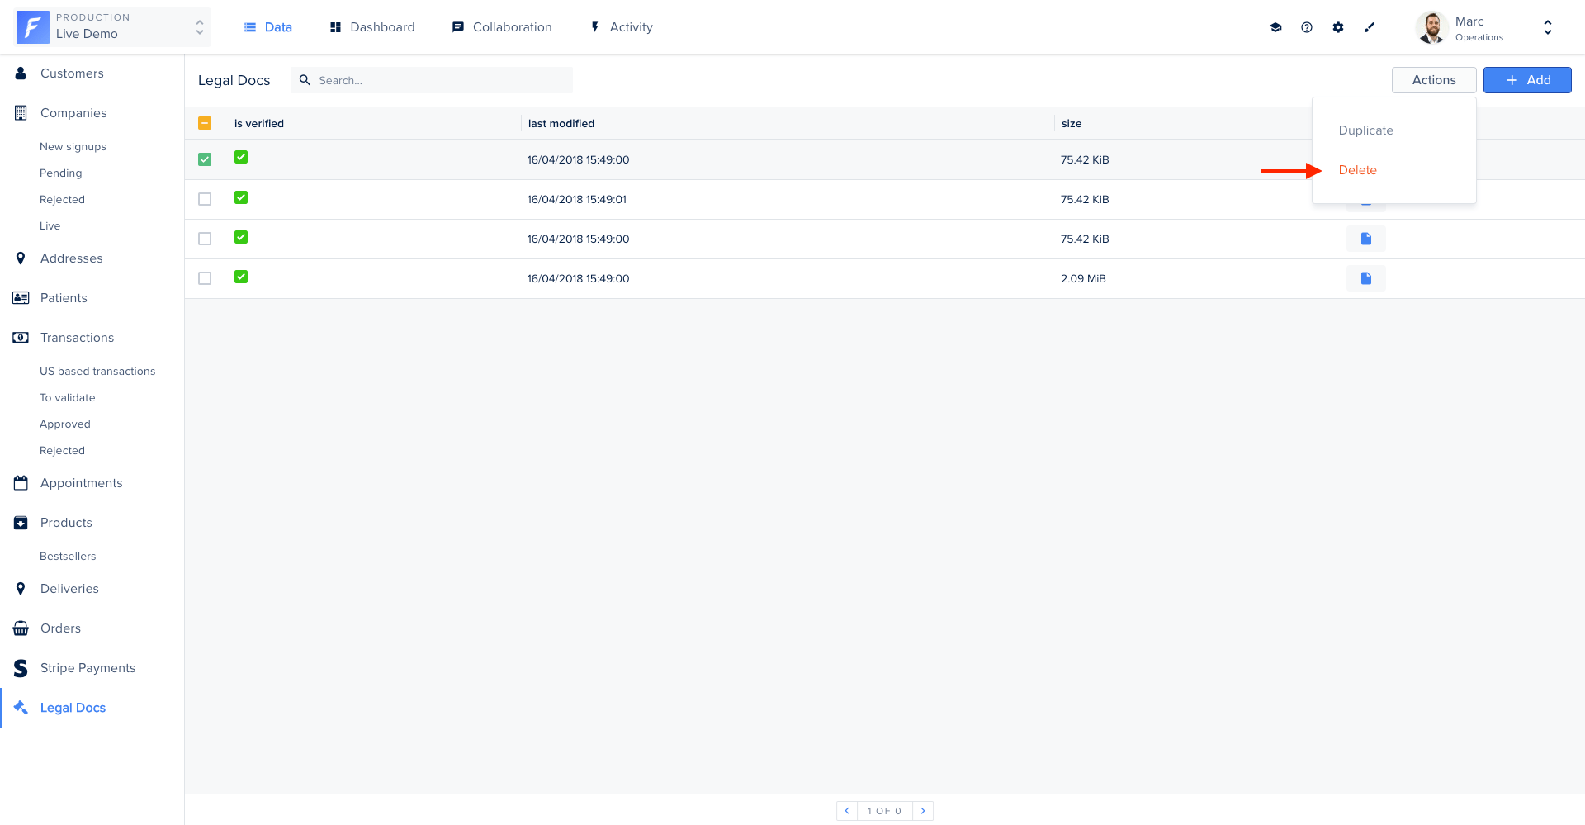Screen dimensions: 1585x825
Task: Click the Transactions money icon
Action: [x=21, y=338]
